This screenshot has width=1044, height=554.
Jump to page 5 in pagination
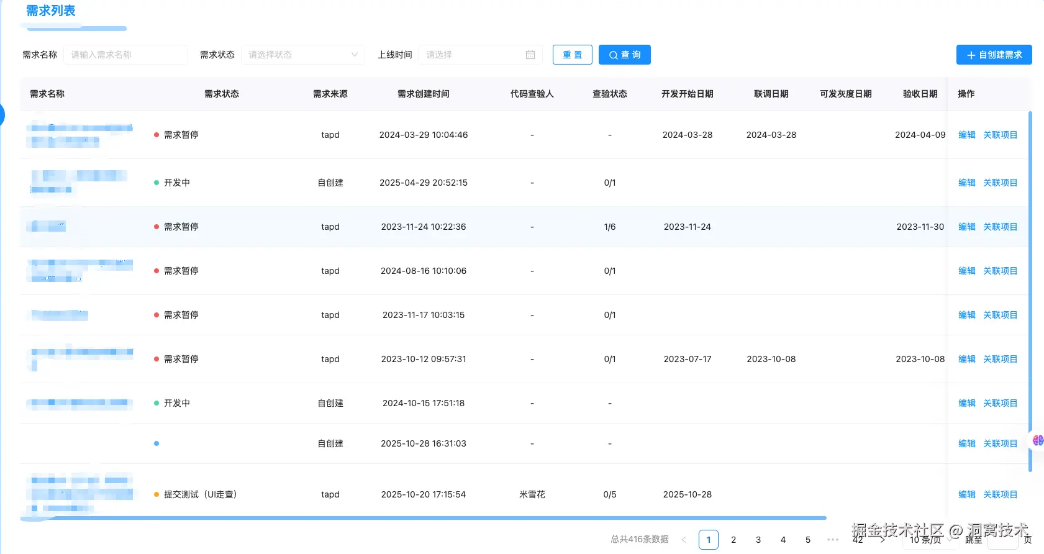808,540
